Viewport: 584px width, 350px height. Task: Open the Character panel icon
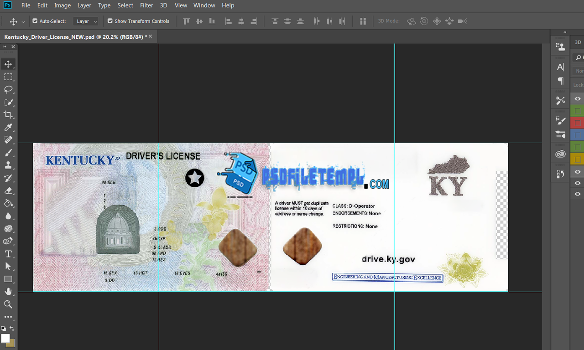(x=560, y=67)
